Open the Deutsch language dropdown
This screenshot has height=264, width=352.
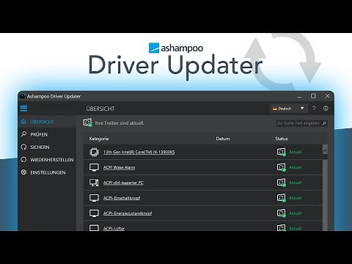click(x=288, y=109)
